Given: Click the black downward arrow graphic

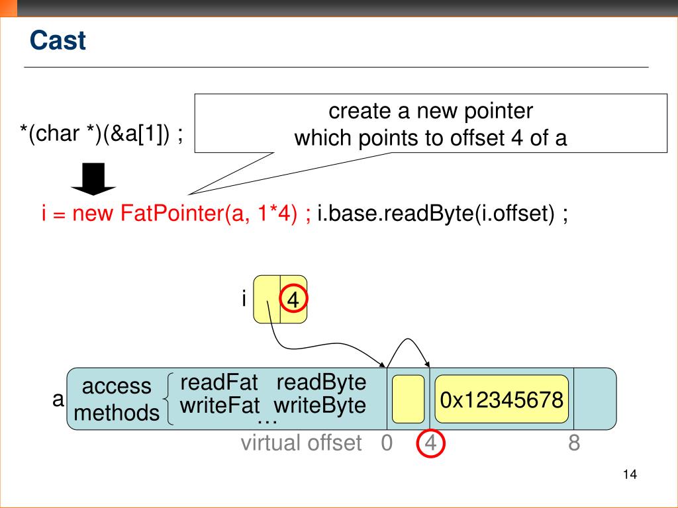Looking at the screenshot, I should click(x=93, y=179).
